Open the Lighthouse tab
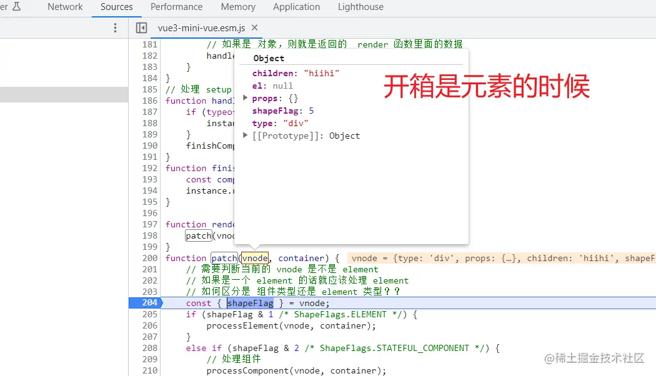This screenshot has width=656, height=376. [x=360, y=7]
